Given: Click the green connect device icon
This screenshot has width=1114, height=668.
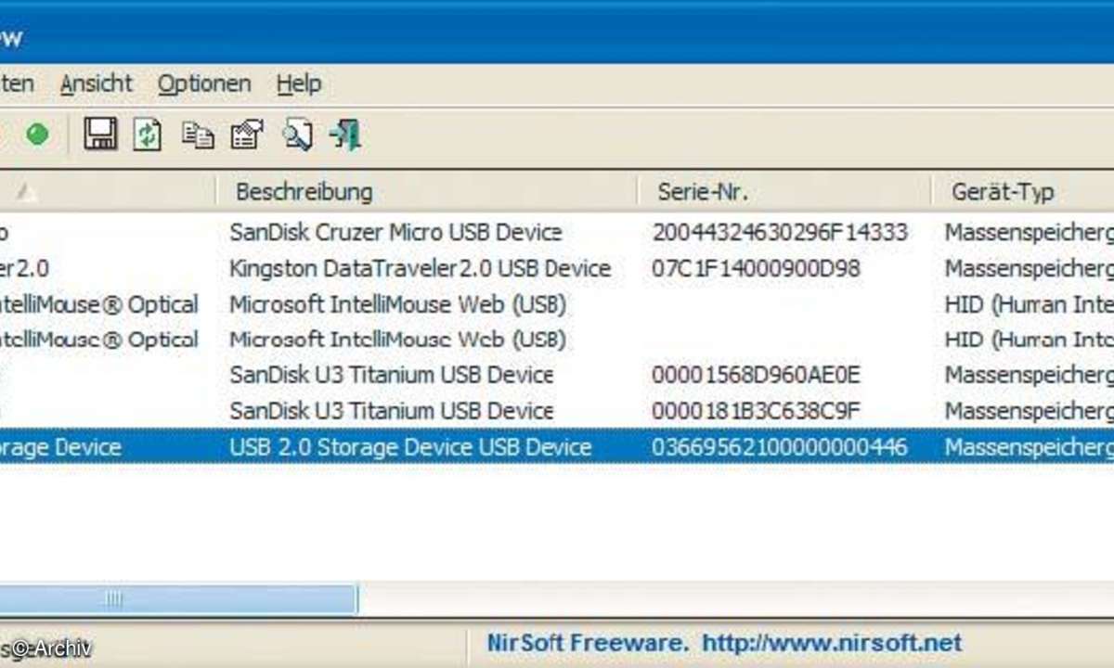Looking at the screenshot, I should coord(37,135).
